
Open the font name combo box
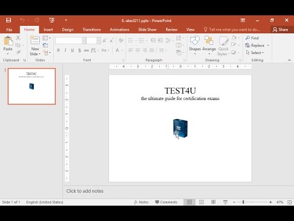click(70, 41)
